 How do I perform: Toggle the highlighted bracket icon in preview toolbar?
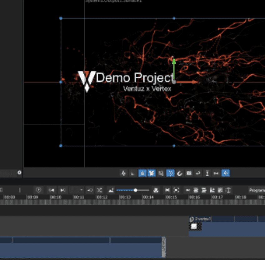pyautogui.click(x=170, y=173)
